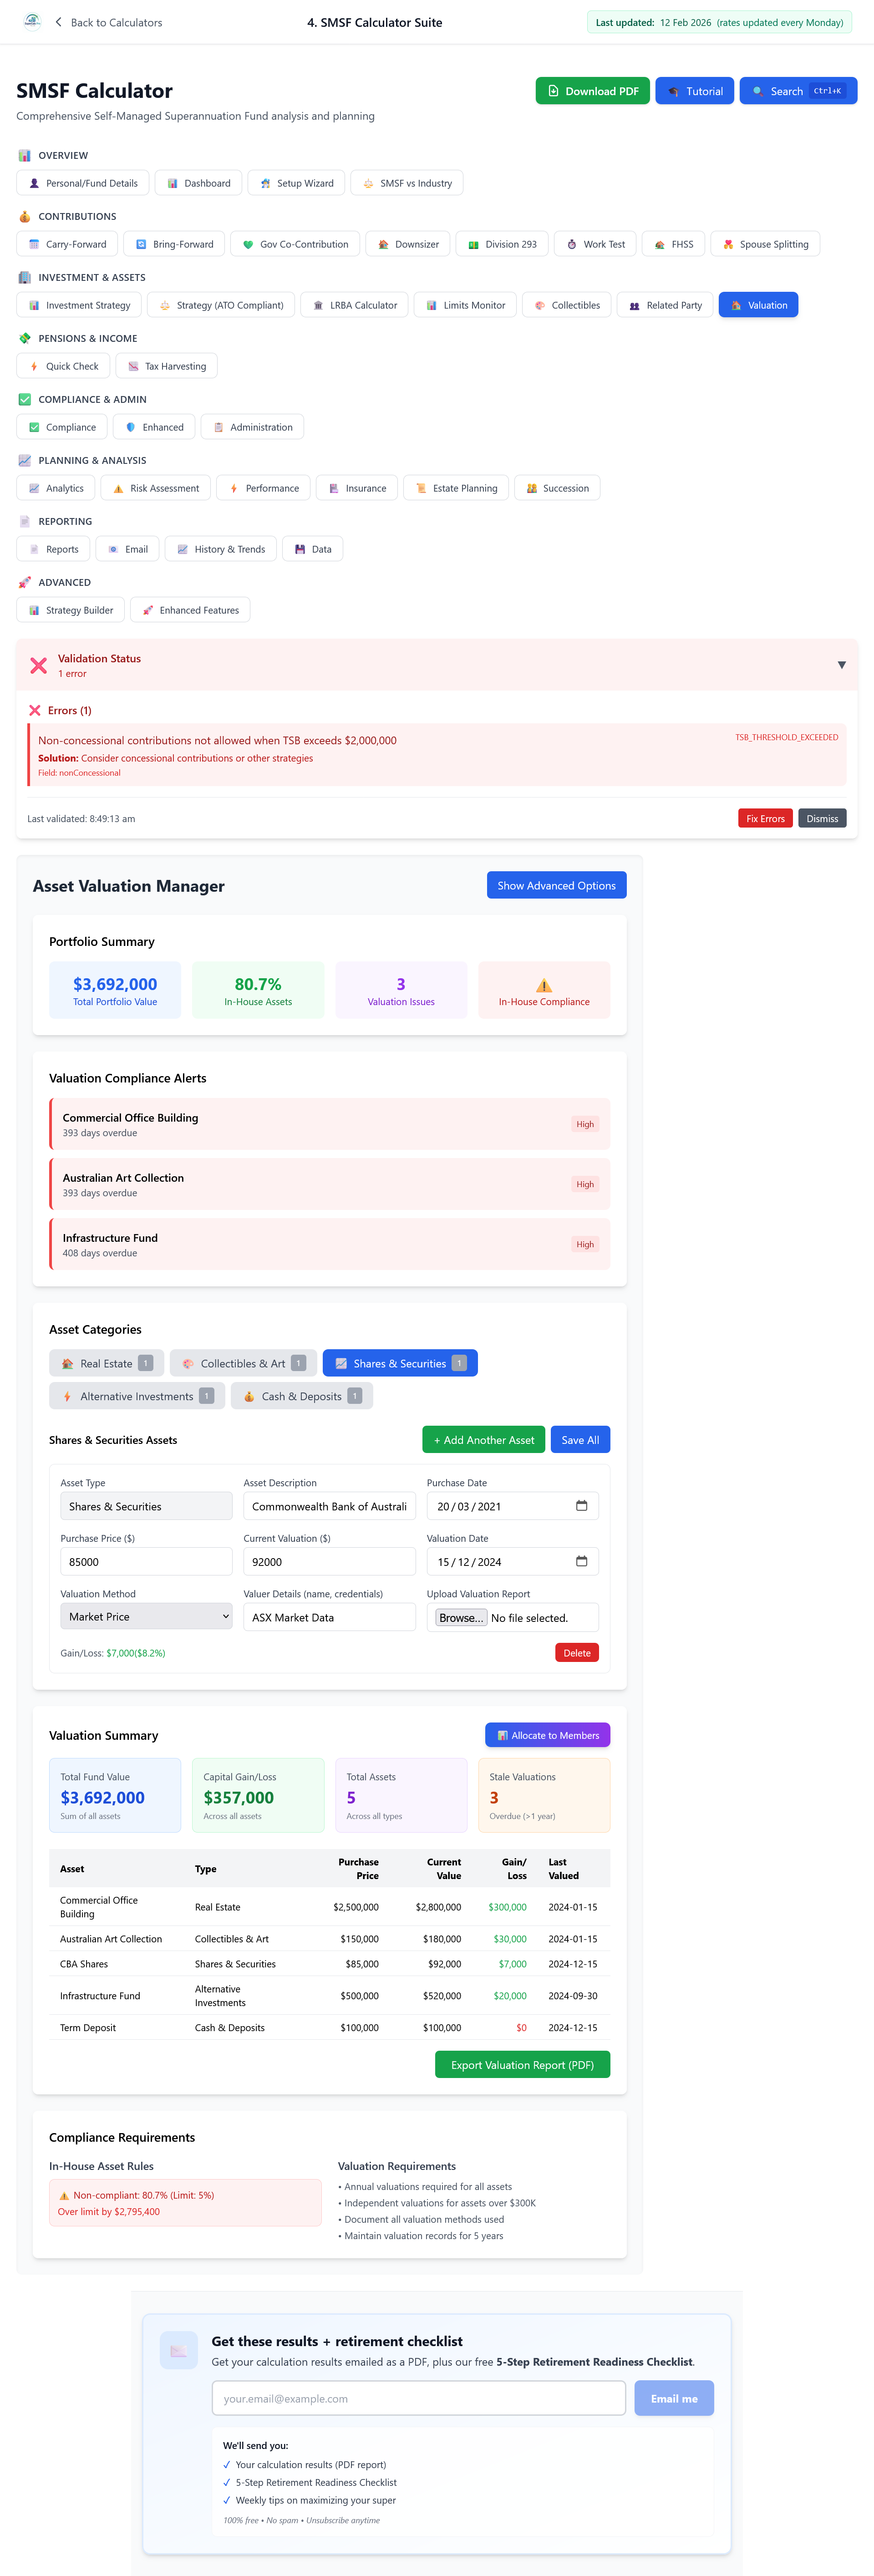Select the Real Estate asset category
Screen dimensions: 874x2576
click(106, 1363)
